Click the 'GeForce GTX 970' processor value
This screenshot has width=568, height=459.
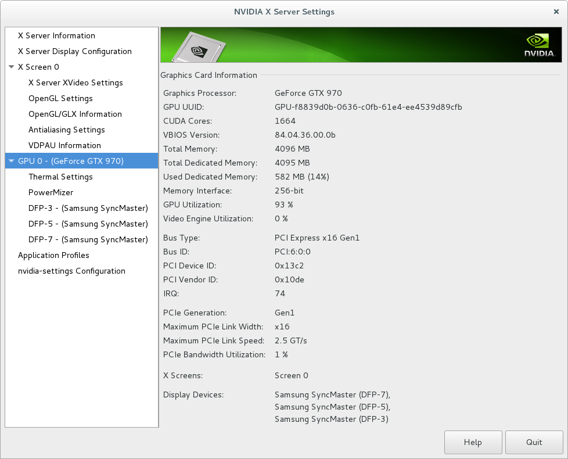308,93
